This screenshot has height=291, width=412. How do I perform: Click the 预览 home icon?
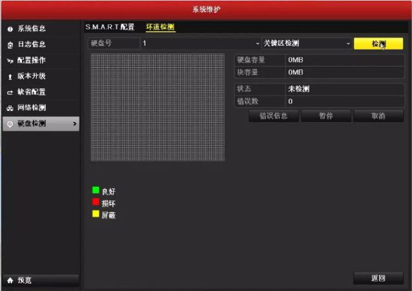[x=10, y=280]
